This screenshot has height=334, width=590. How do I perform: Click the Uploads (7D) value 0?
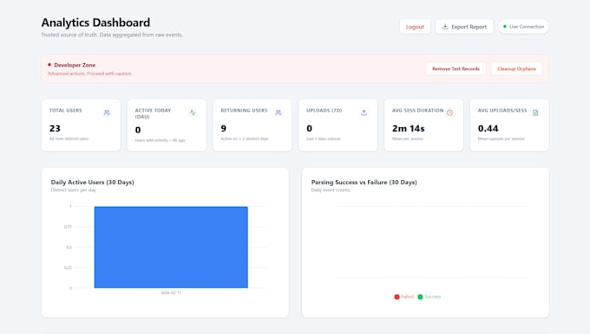[309, 128]
